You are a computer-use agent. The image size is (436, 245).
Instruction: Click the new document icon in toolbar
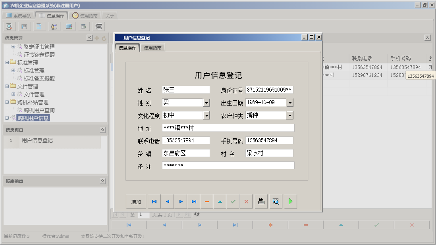pos(39,27)
